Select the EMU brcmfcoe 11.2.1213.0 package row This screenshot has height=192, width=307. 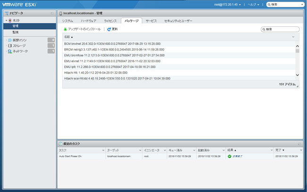[x=179, y=55]
